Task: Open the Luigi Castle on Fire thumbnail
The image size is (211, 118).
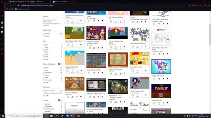Action: (x=96, y=60)
